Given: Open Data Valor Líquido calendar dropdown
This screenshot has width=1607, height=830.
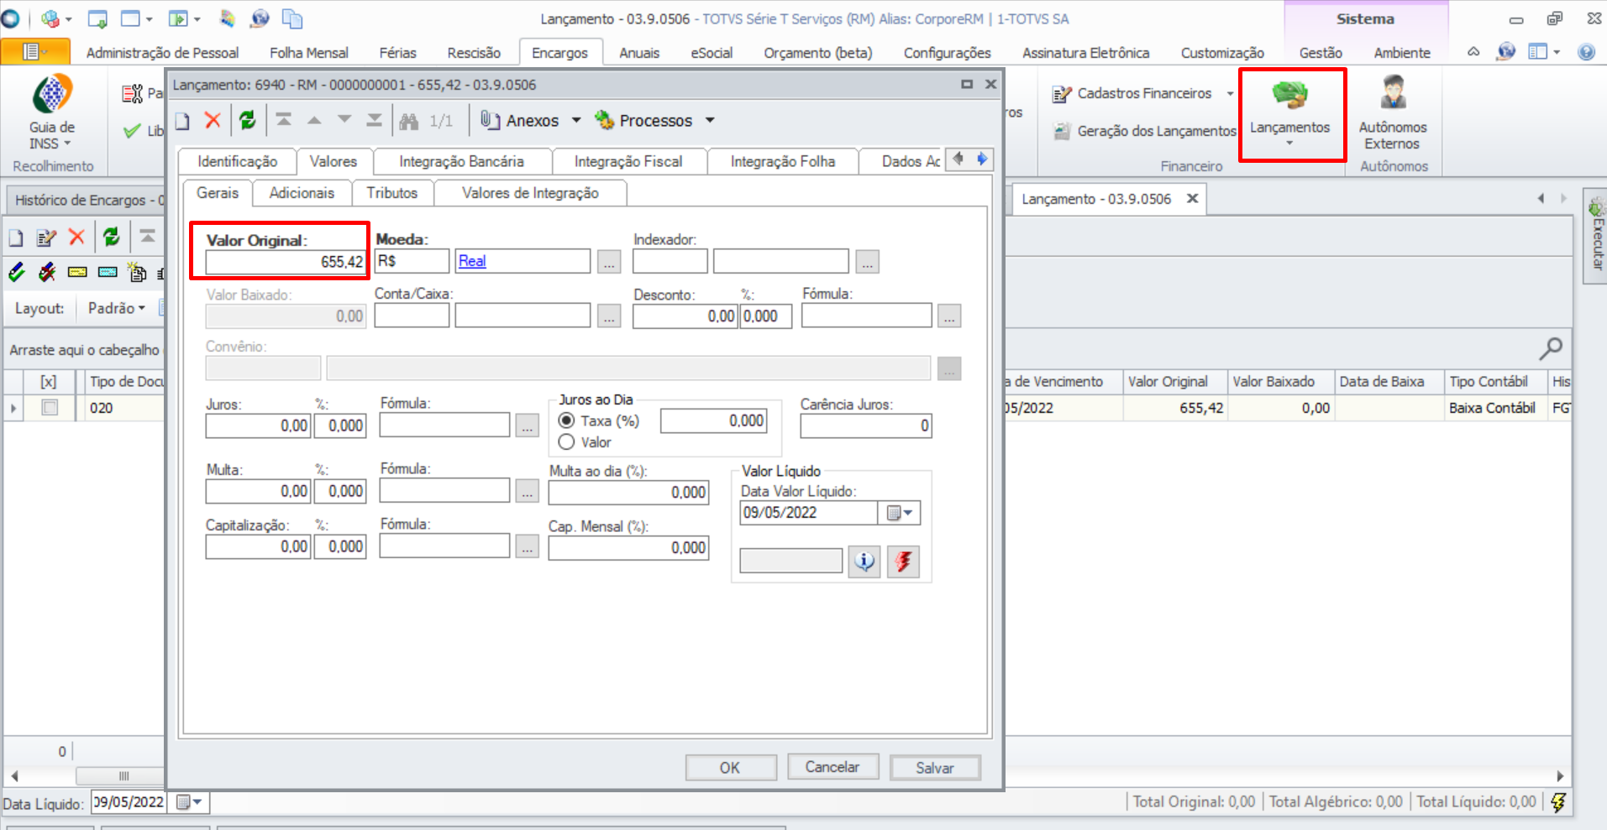Looking at the screenshot, I should tap(899, 513).
